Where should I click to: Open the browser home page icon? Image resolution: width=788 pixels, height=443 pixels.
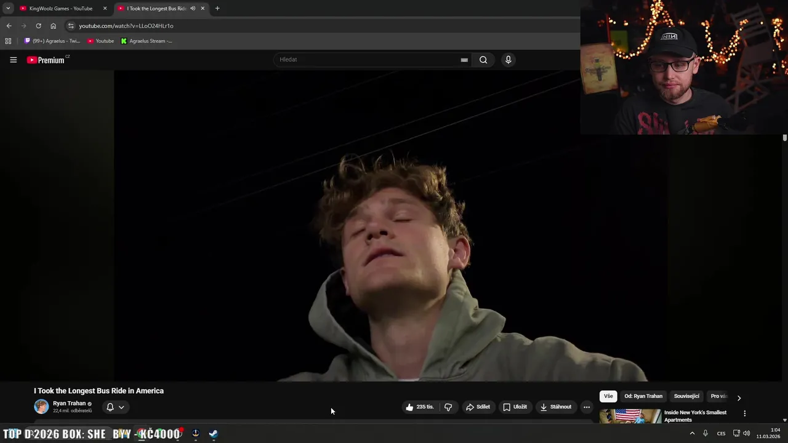(53, 26)
